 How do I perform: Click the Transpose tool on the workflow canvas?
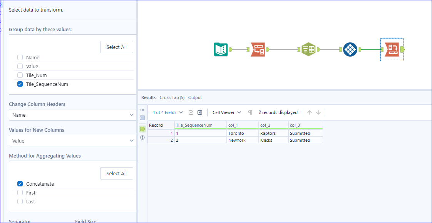[258, 49]
